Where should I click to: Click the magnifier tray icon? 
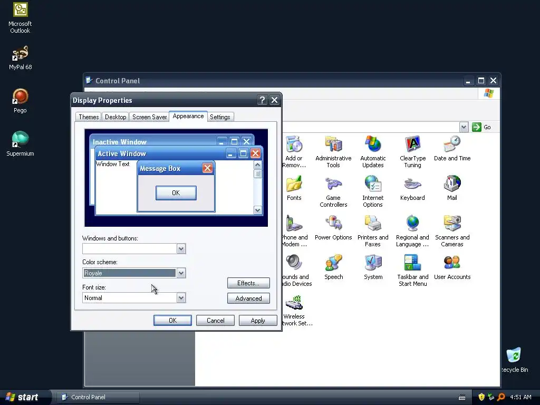(501, 397)
